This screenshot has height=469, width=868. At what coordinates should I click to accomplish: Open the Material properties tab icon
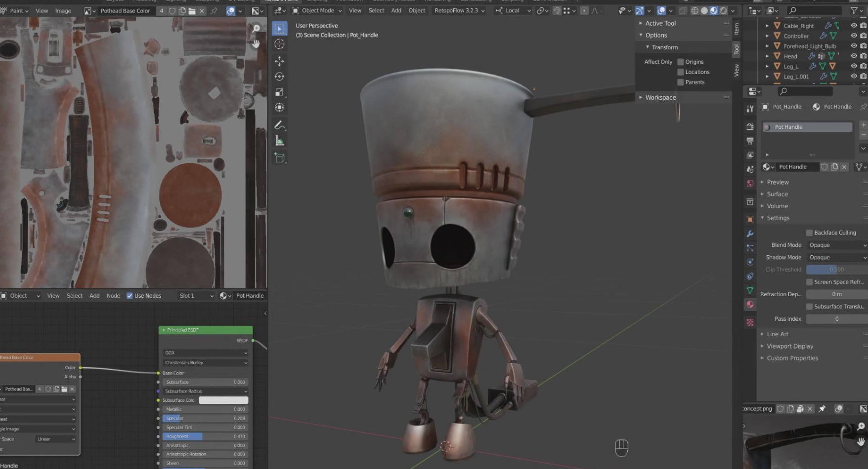[750, 305]
